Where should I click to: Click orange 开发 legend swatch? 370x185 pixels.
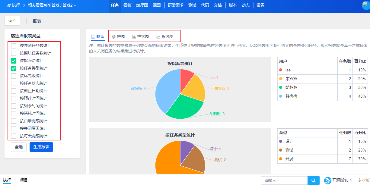(x=281, y=159)
